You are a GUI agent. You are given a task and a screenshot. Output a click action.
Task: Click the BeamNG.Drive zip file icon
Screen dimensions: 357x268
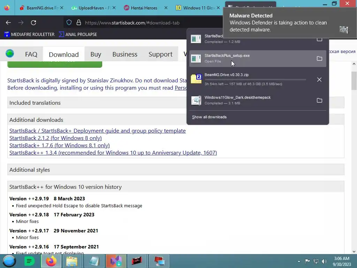196,79
